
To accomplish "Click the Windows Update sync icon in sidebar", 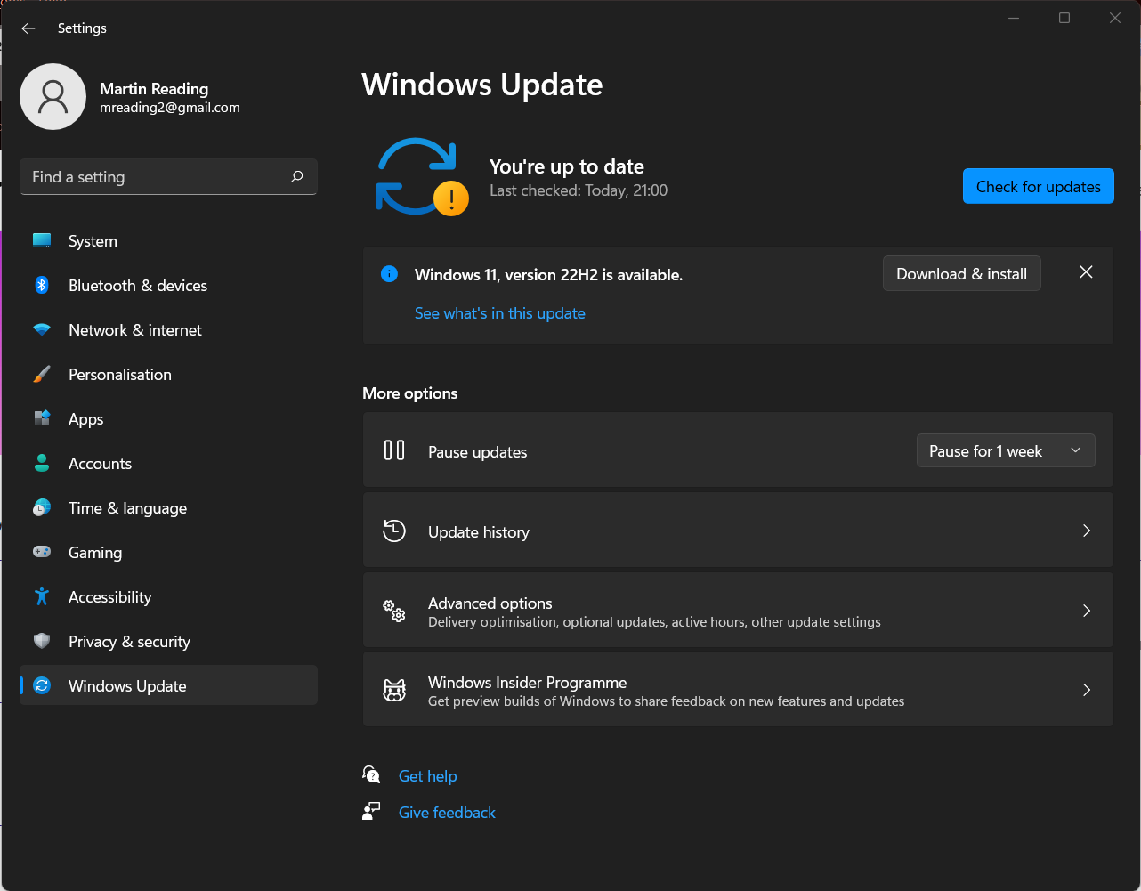I will pyautogui.click(x=42, y=685).
